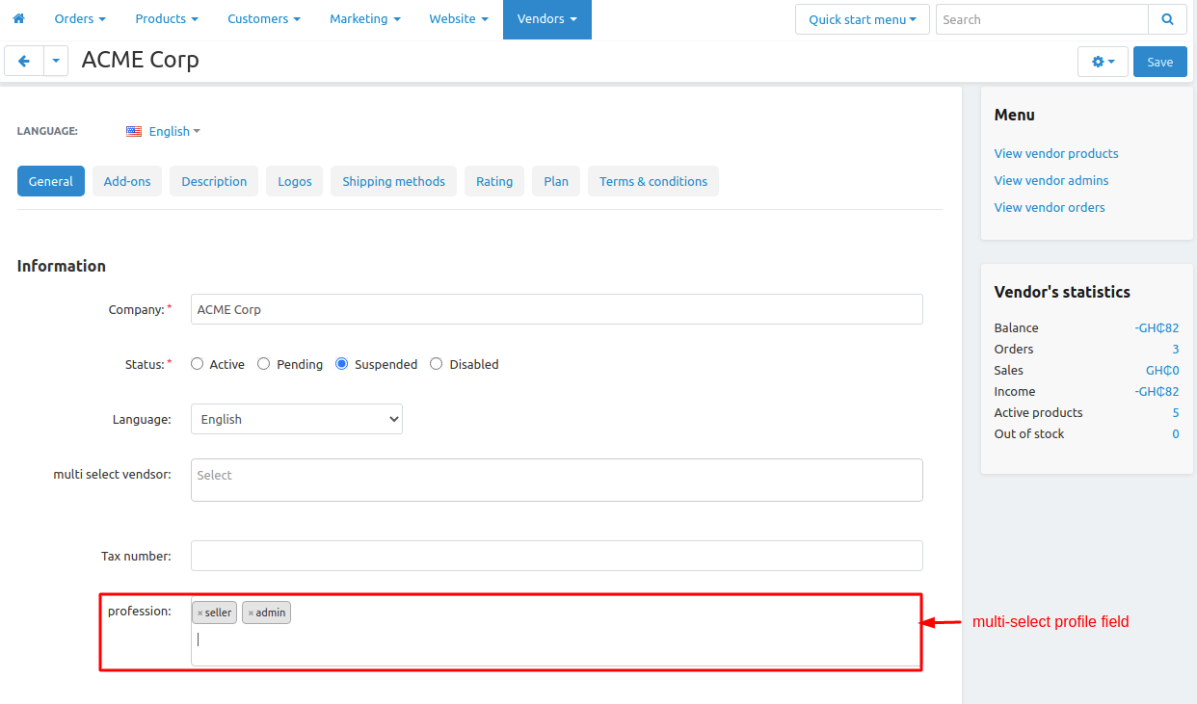Open the dropdown next to back arrow
This screenshot has height=704, width=1197.
click(x=56, y=61)
